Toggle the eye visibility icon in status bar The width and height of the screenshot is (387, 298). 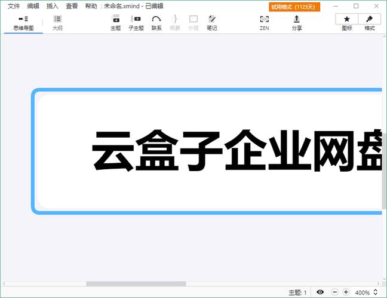[320, 292]
